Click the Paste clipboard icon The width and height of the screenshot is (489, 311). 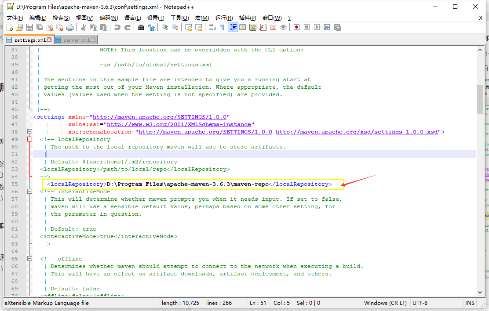coord(104,27)
